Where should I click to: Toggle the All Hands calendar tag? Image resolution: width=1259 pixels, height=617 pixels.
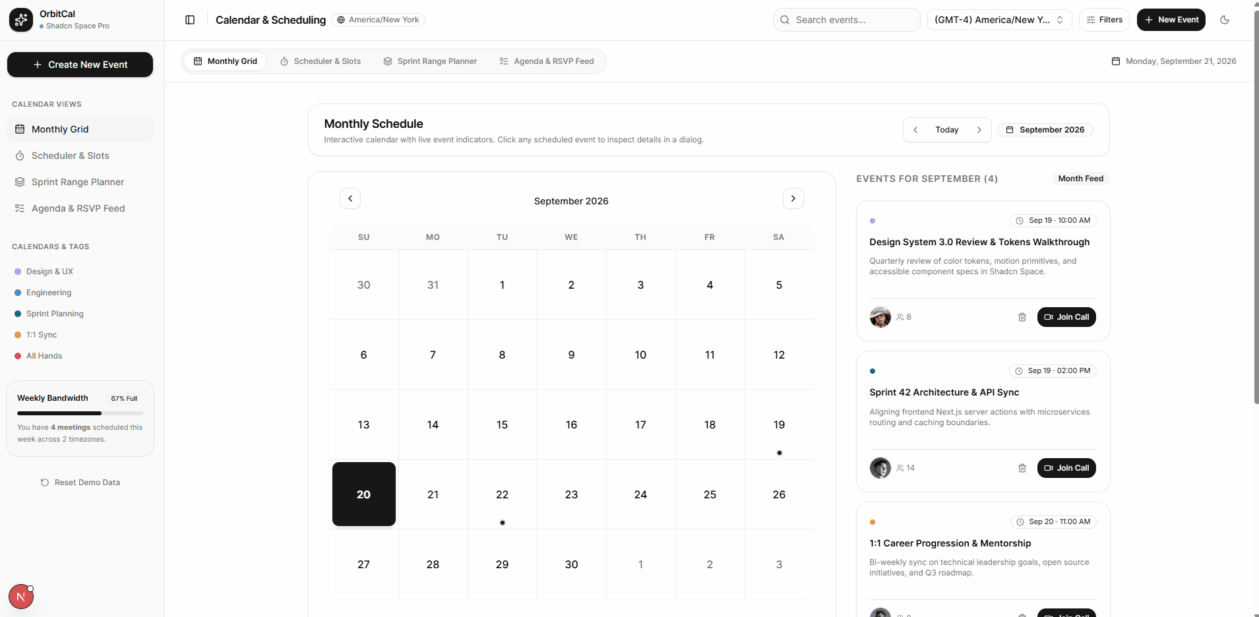38,356
